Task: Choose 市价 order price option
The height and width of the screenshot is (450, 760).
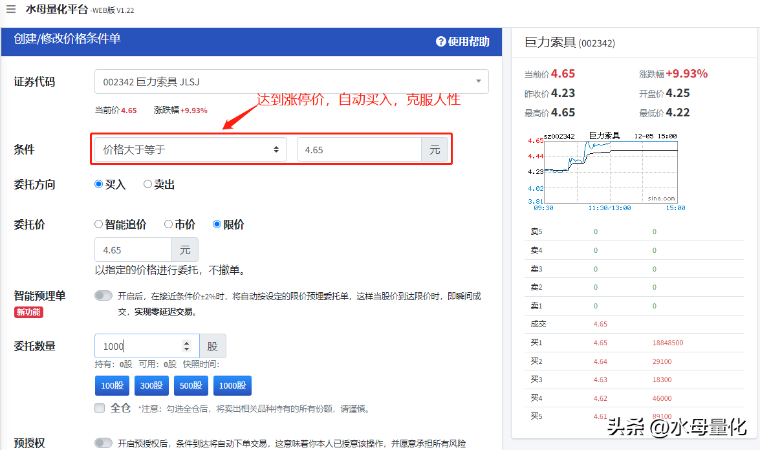Action: 168,224
